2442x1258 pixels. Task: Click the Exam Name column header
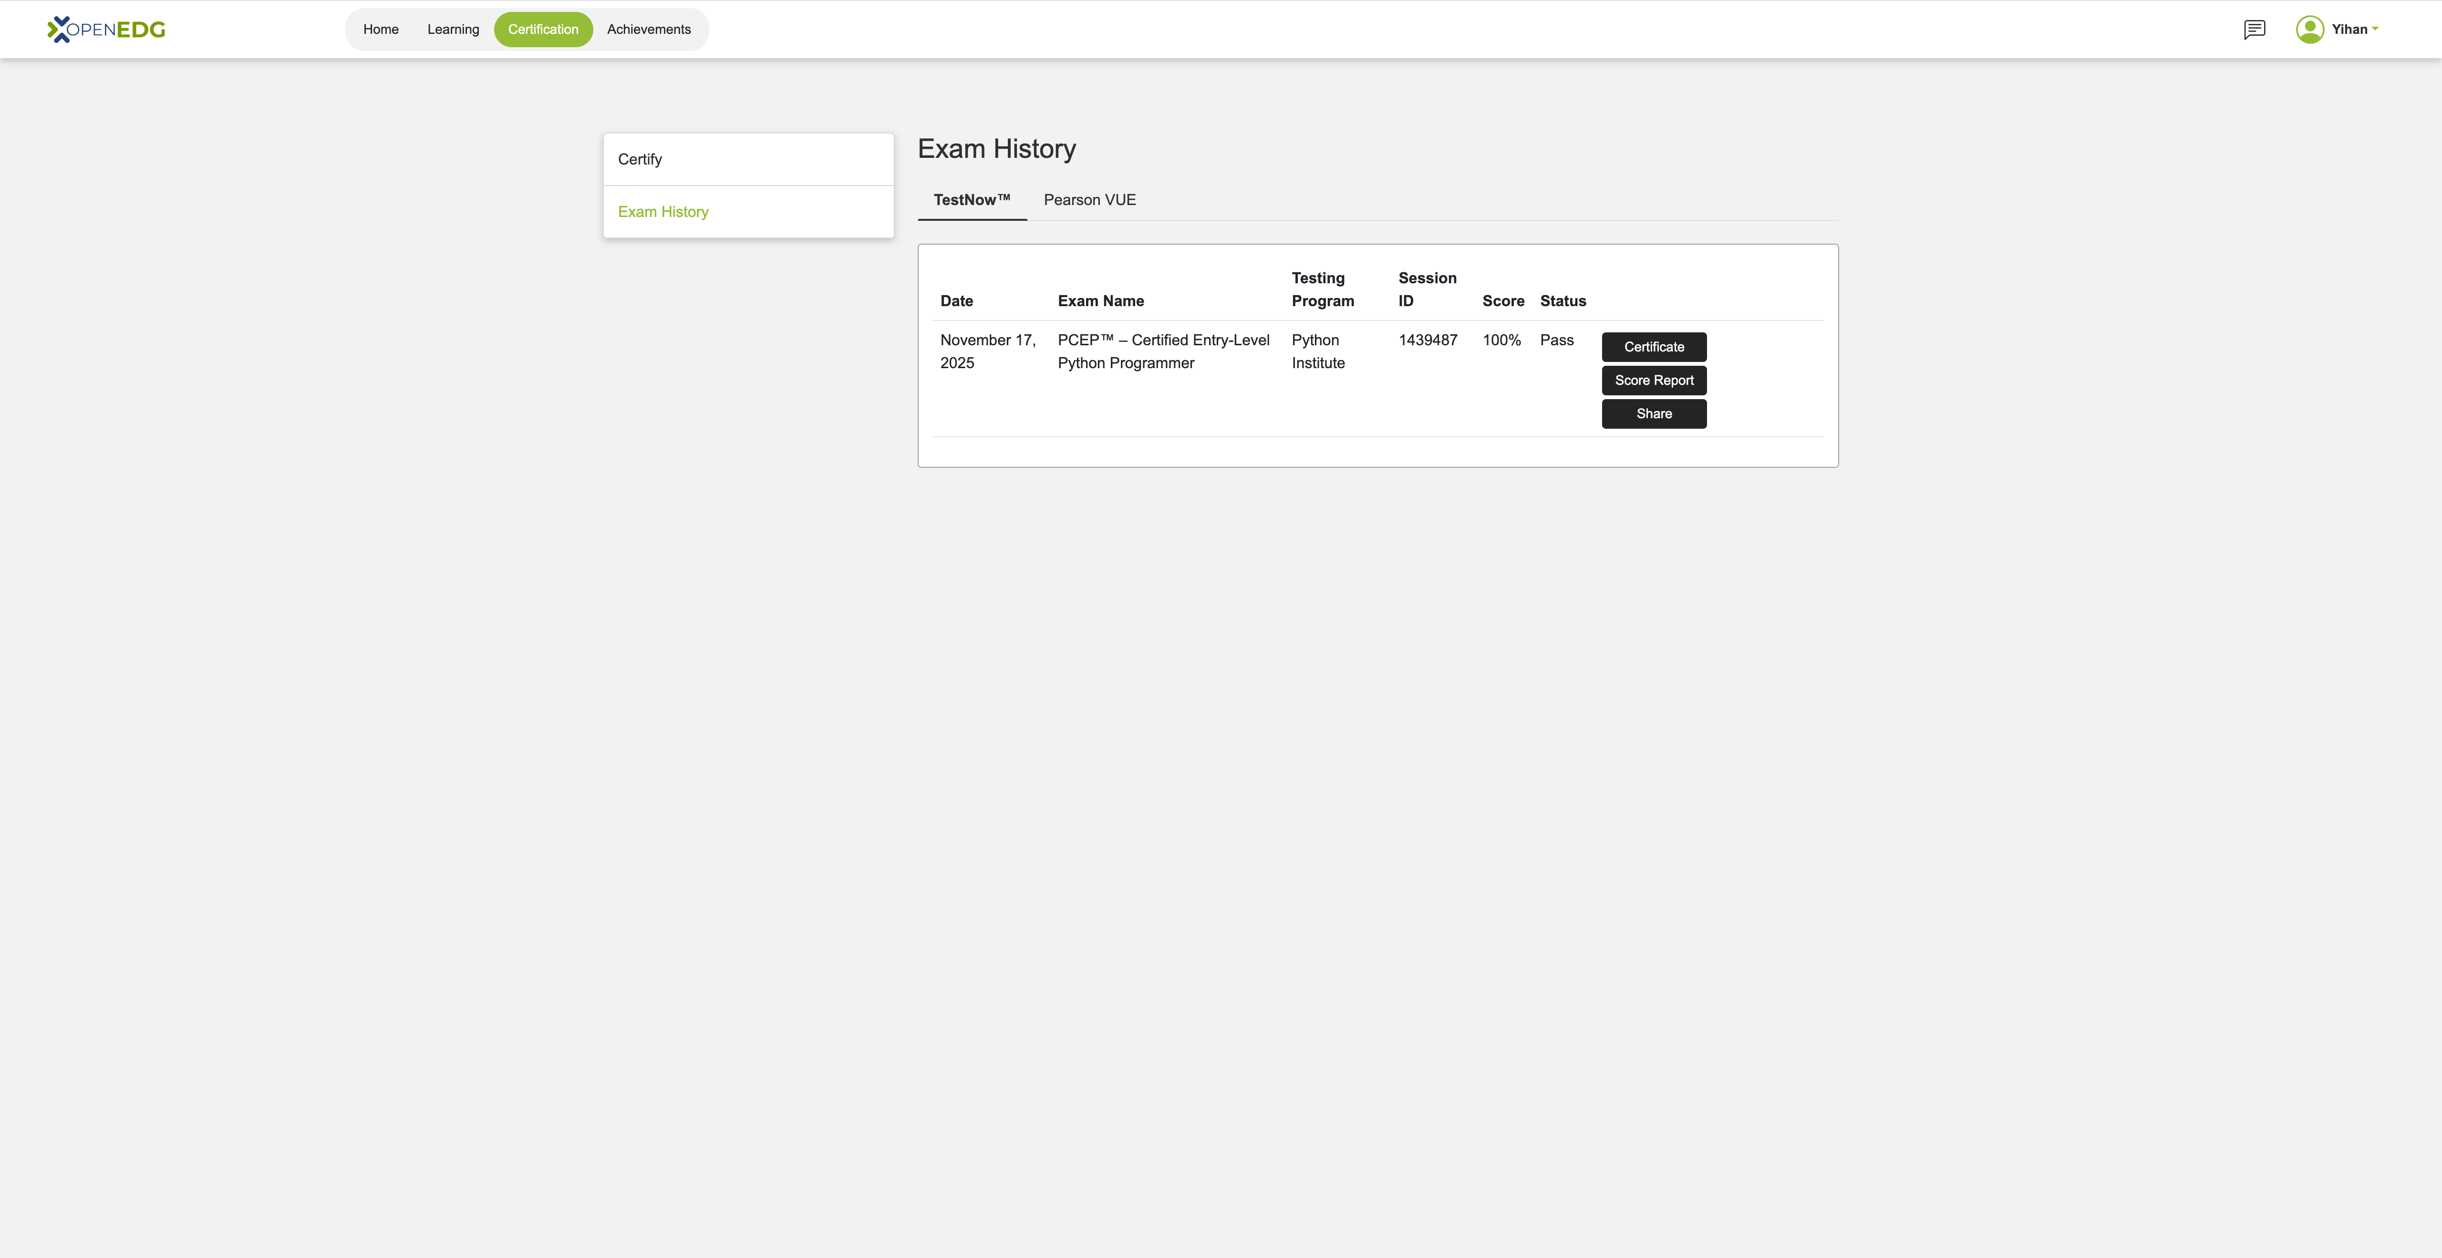click(x=1101, y=300)
